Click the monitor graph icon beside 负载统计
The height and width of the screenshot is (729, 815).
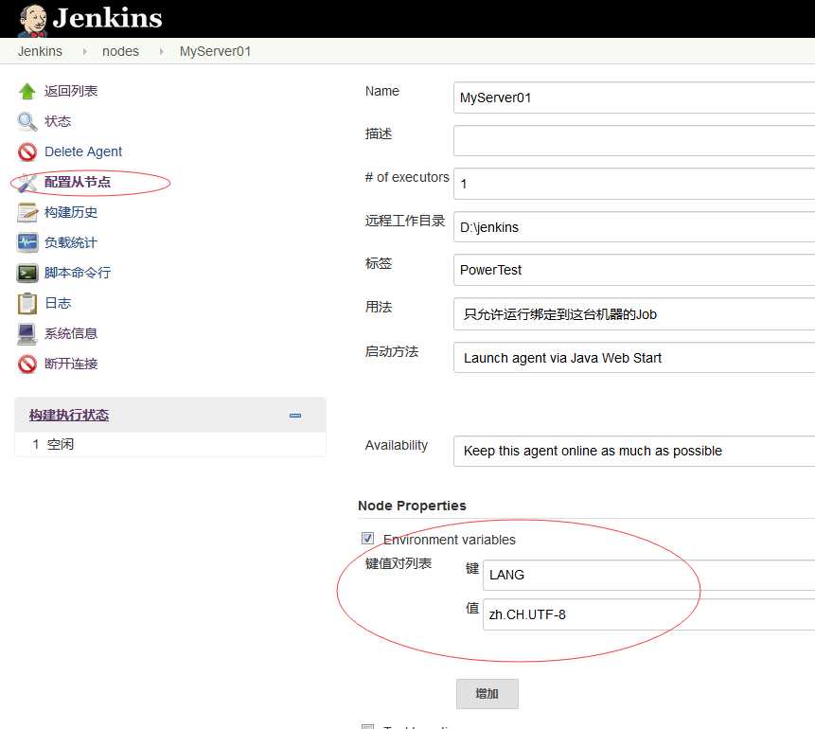(27, 242)
